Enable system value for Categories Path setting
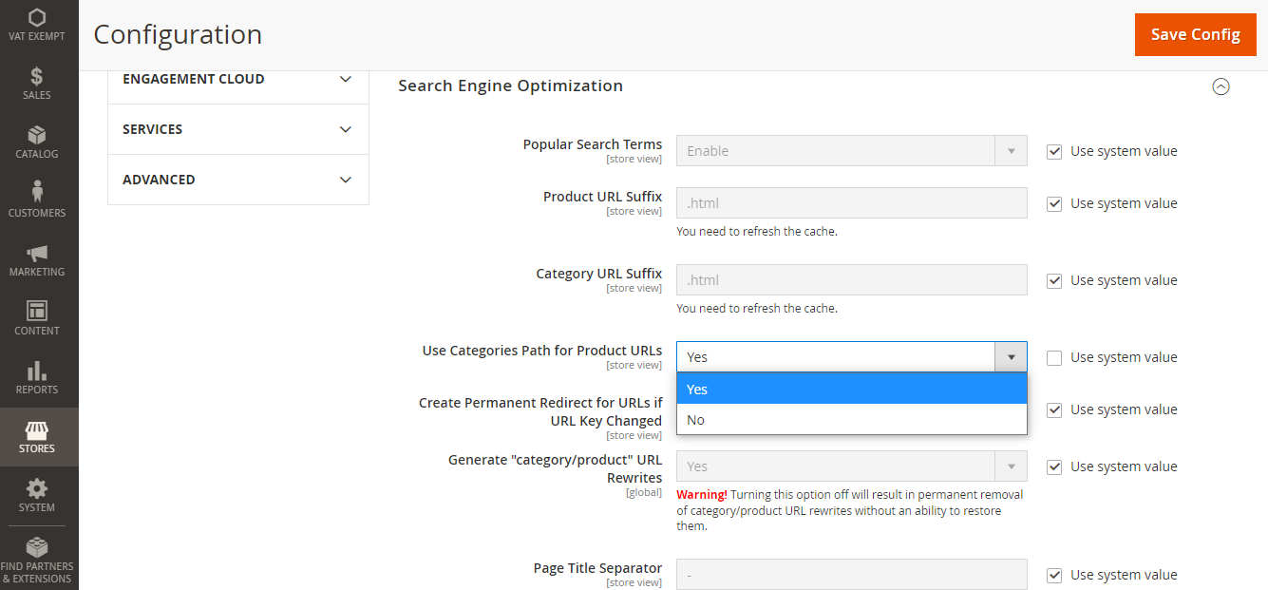Screen dimensions: 1268x590 1054,358
